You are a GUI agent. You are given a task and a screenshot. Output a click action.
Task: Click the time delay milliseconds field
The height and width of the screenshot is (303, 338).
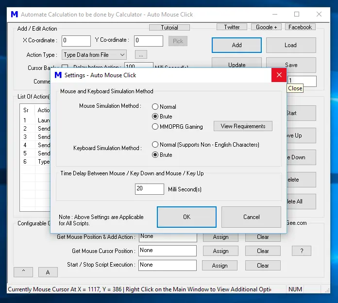pos(149,188)
